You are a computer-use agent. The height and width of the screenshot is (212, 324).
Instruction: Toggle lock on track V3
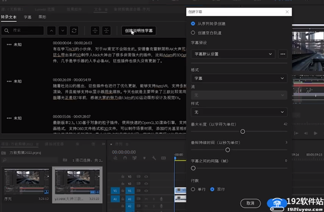coord(123,176)
